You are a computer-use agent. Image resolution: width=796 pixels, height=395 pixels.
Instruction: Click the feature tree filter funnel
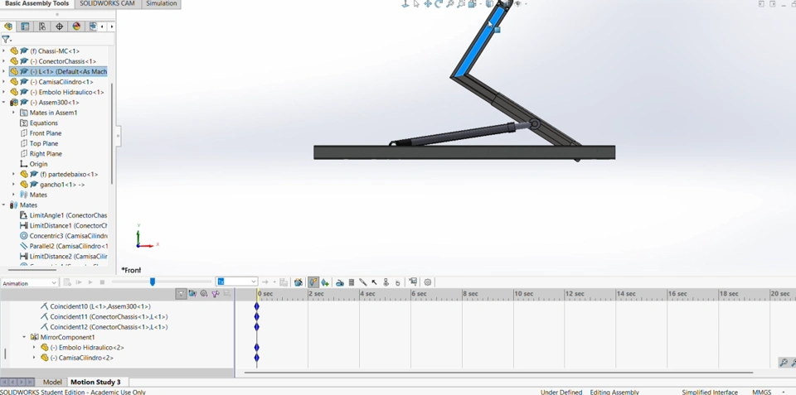(x=6, y=39)
